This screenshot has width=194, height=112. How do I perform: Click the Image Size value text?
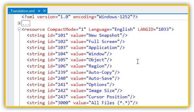pos(102,90)
